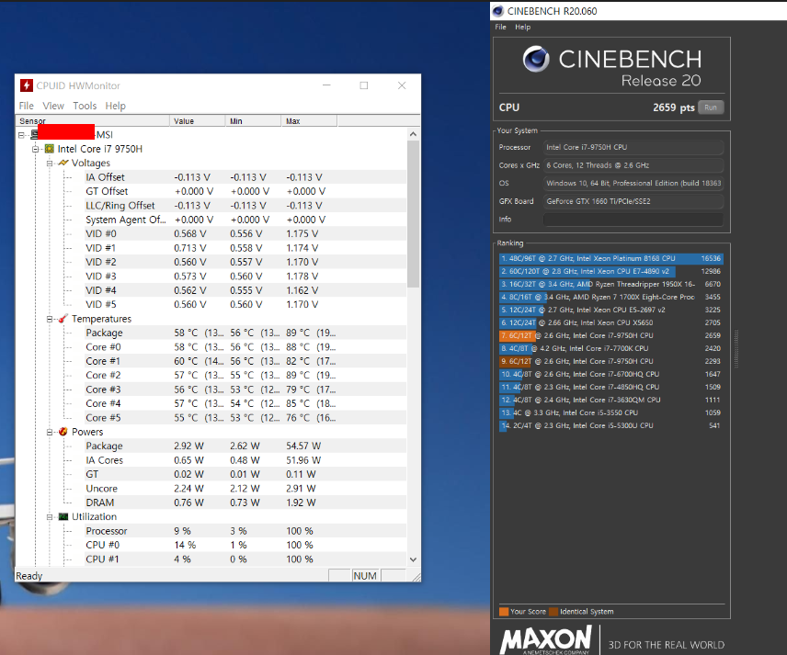The image size is (787, 655).
Task: Open HWMonitor View menu
Action: point(53,106)
